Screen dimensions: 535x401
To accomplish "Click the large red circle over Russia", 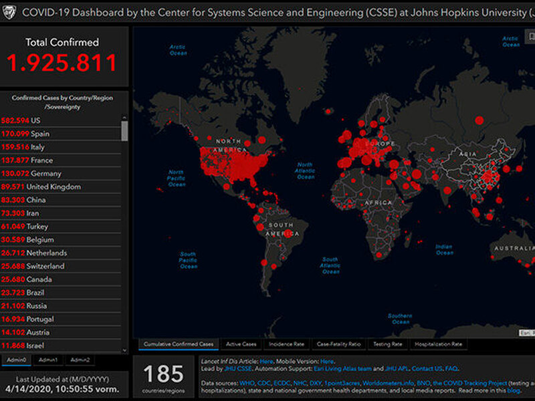I will (x=479, y=120).
